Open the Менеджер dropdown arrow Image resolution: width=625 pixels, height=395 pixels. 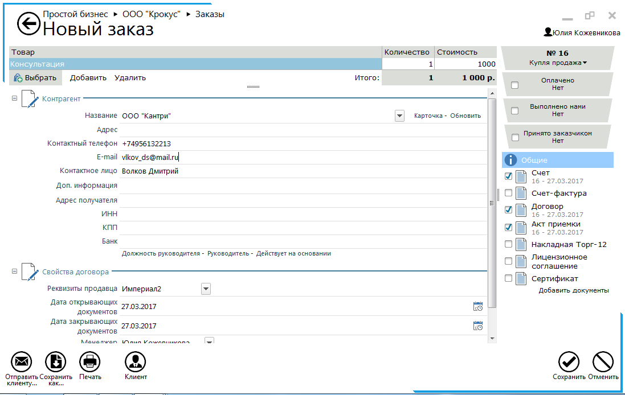point(209,340)
